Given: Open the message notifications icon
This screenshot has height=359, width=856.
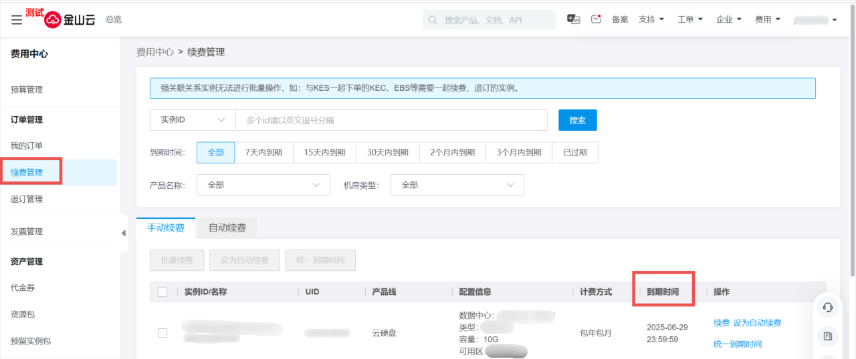Looking at the screenshot, I should tap(596, 19).
